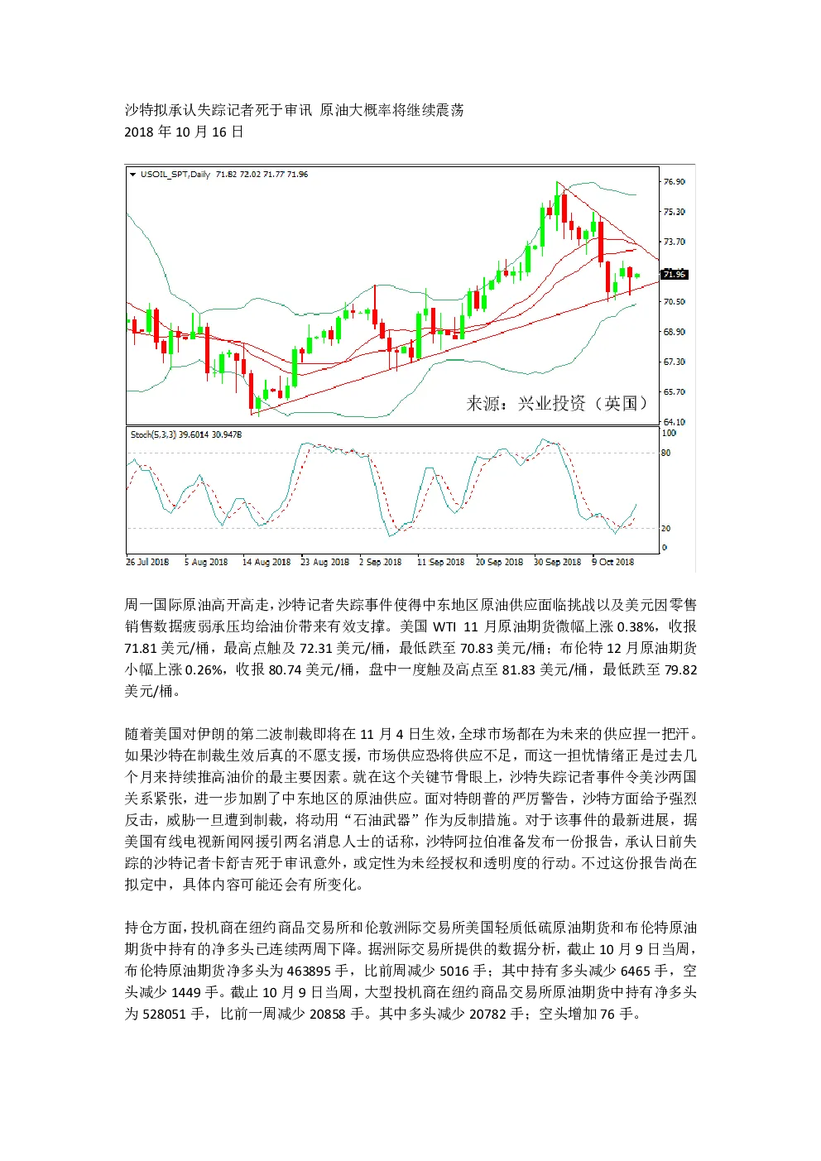Screen dimensions: 821x1161
Task: Click the 9 Oct 2018 date label
Action: (612, 562)
